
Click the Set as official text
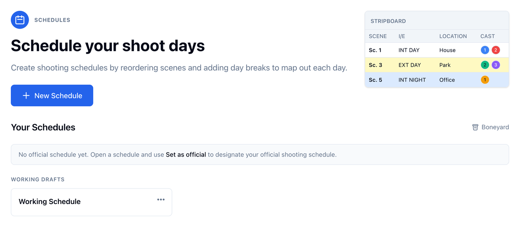point(186,154)
